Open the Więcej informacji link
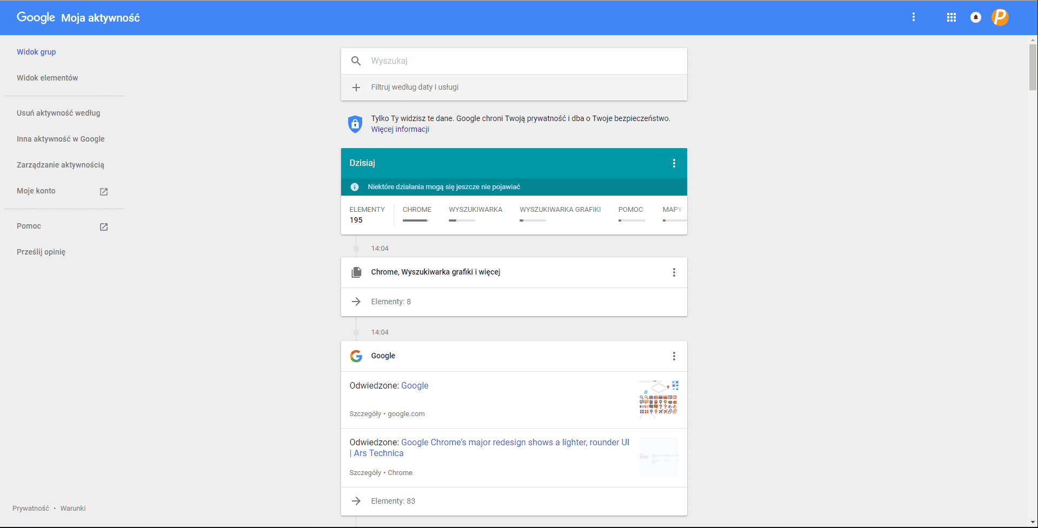1038x528 pixels. tap(400, 129)
